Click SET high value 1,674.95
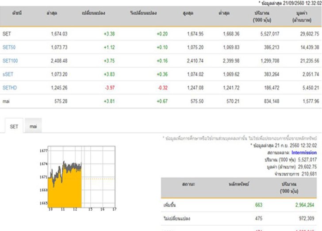The height and width of the screenshot is (231, 322). [x=195, y=34]
